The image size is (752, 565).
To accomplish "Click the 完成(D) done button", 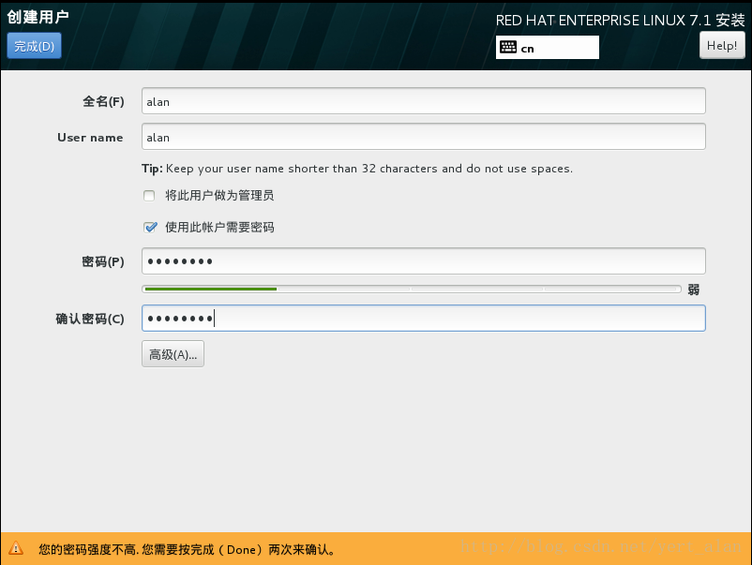I will click(34, 46).
